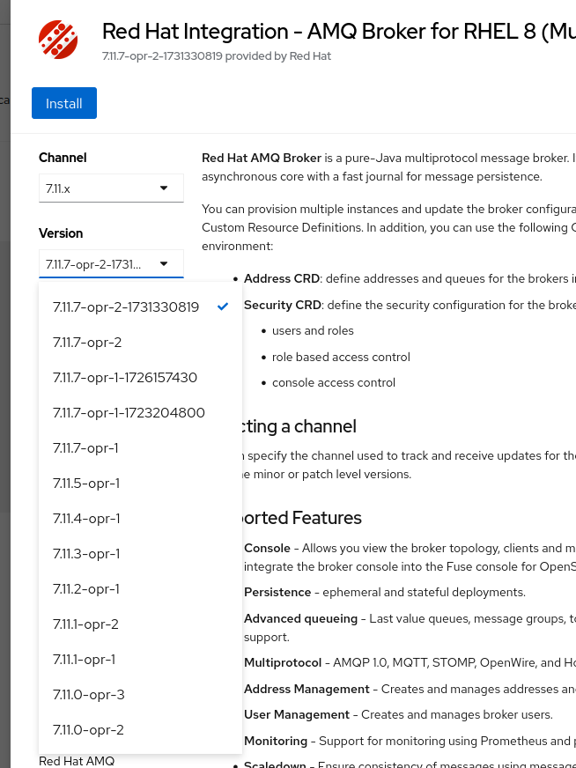The image size is (576, 768).
Task: Select version 7.11.3-opr-1
Action: click(x=86, y=554)
